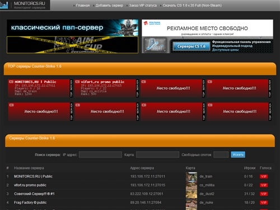
Task: Click the MONITORCS.RU logo bars icon
Action: (x=4, y=5)
